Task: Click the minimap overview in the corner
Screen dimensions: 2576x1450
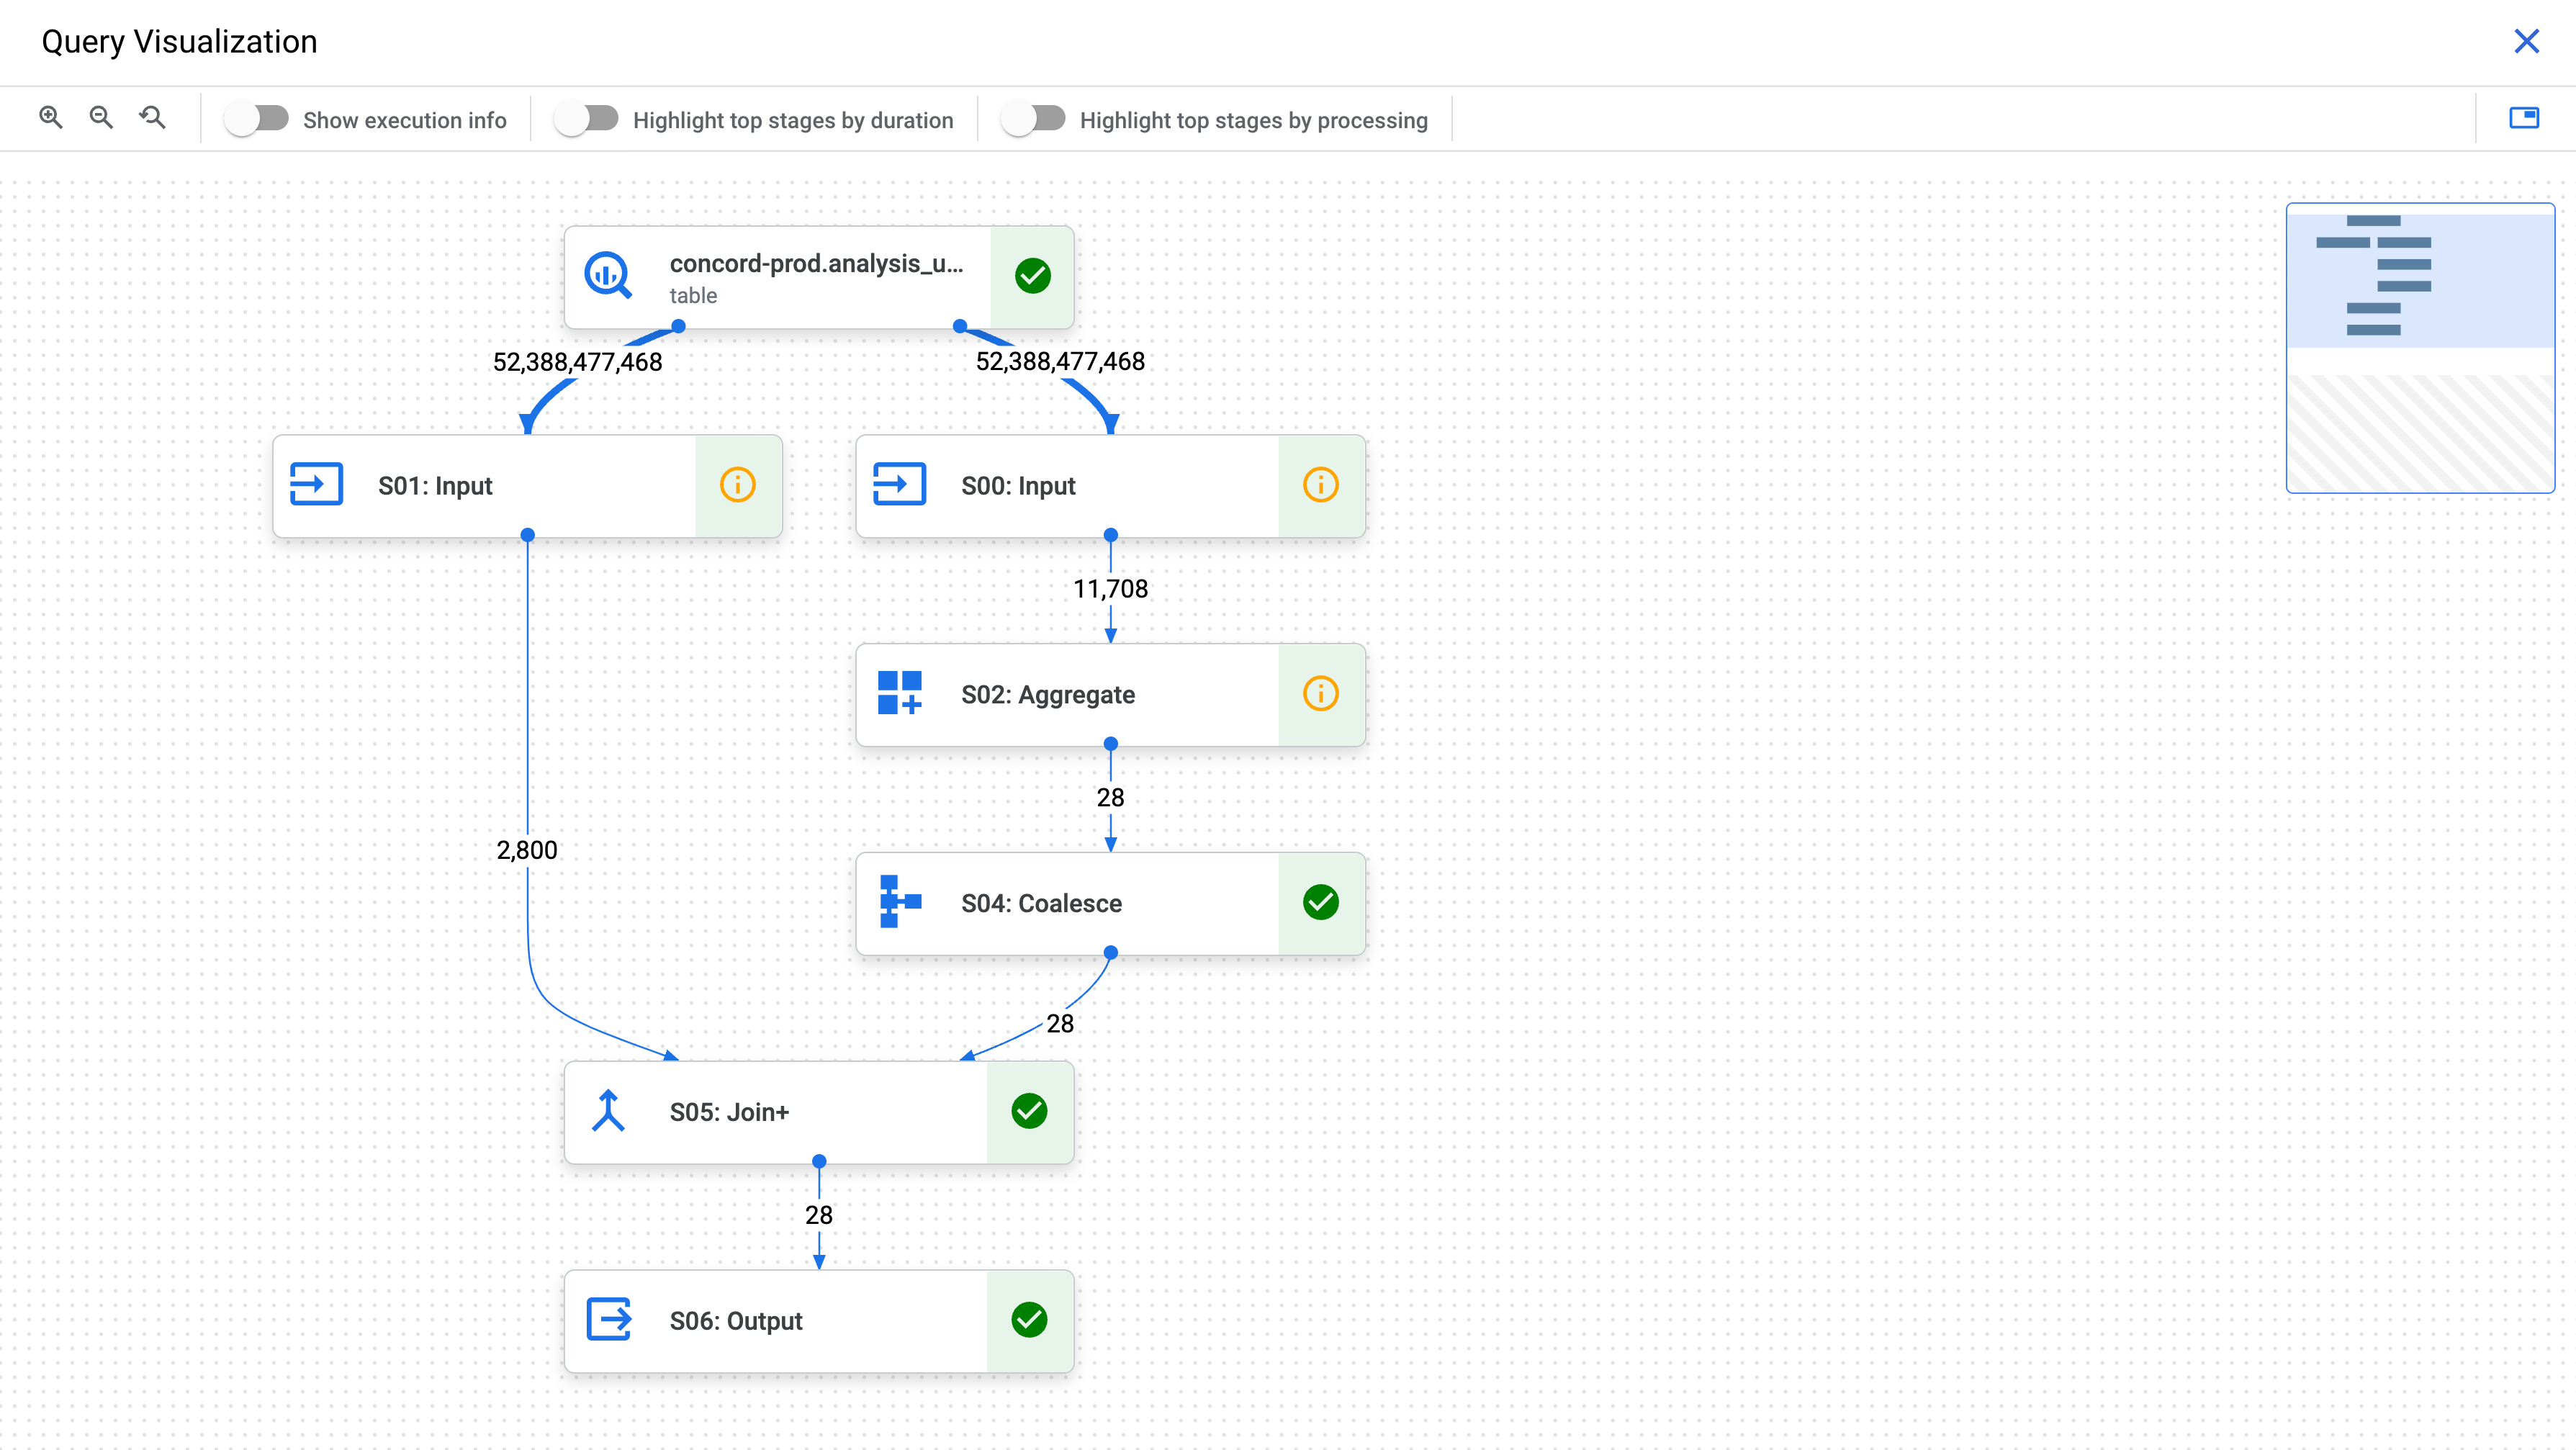Action: pyautogui.click(x=2420, y=348)
